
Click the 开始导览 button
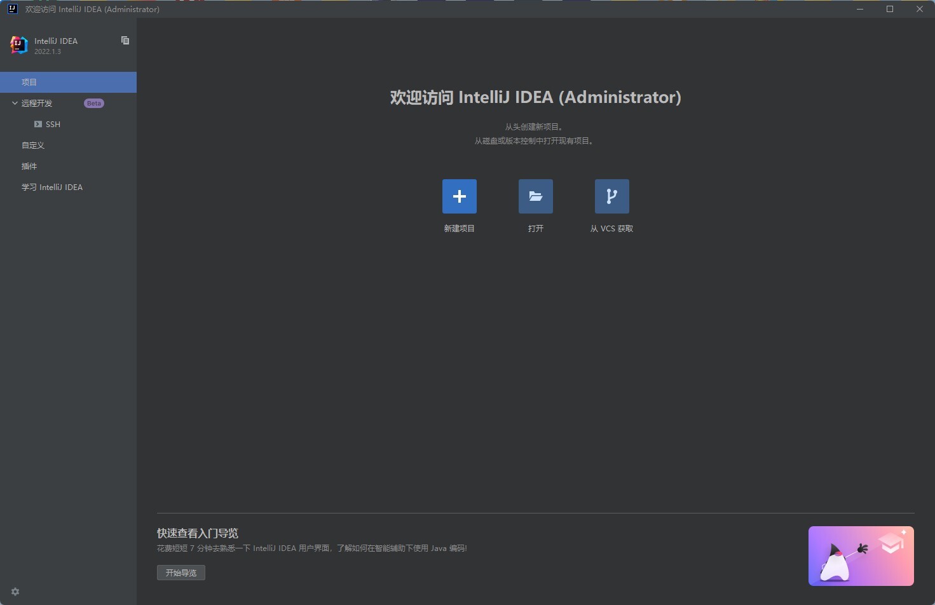(x=181, y=573)
